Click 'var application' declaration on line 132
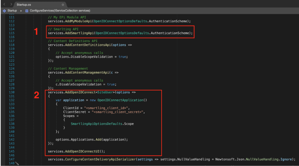 [70, 100]
